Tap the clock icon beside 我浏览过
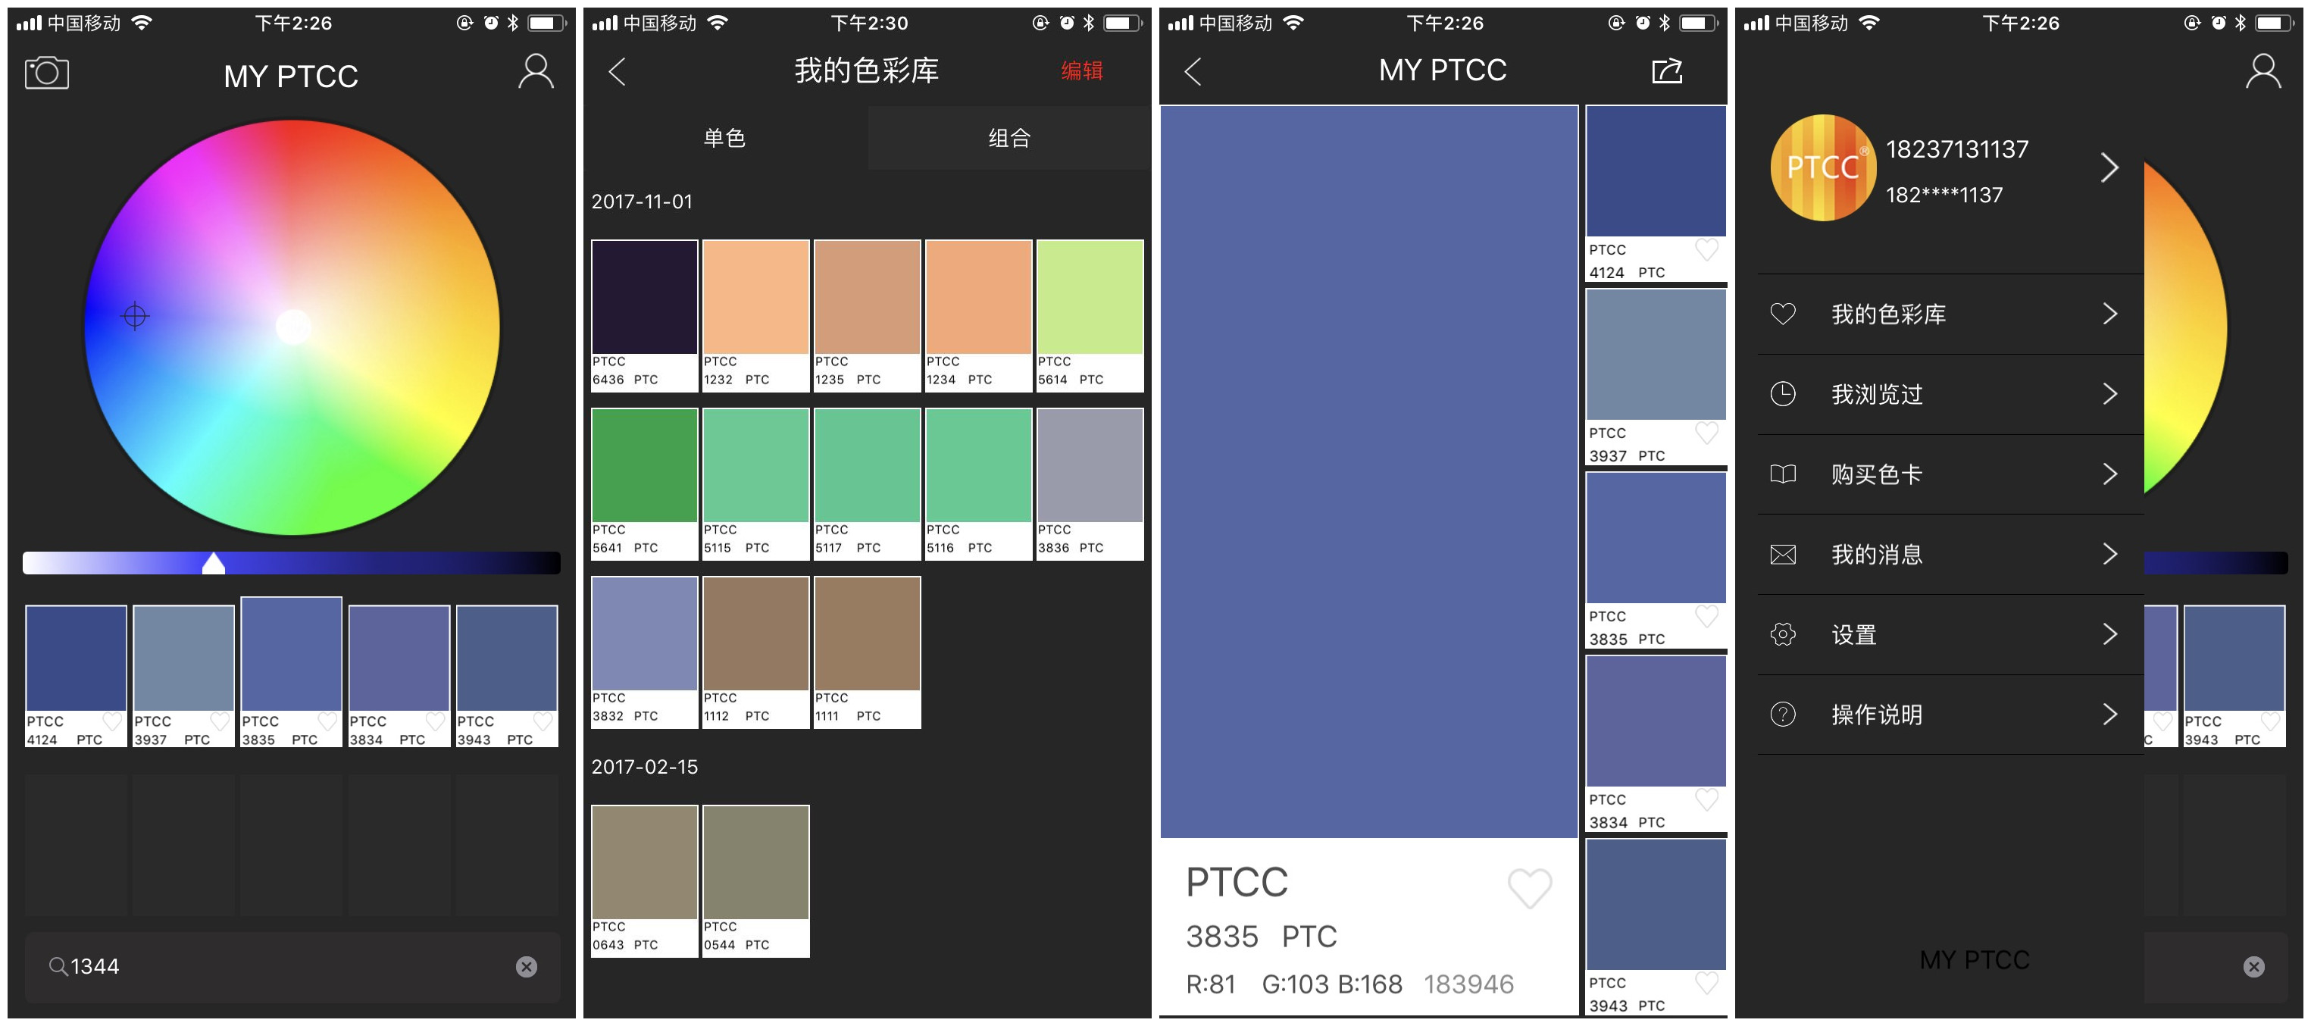This screenshot has width=2311, height=1026. click(x=1783, y=394)
